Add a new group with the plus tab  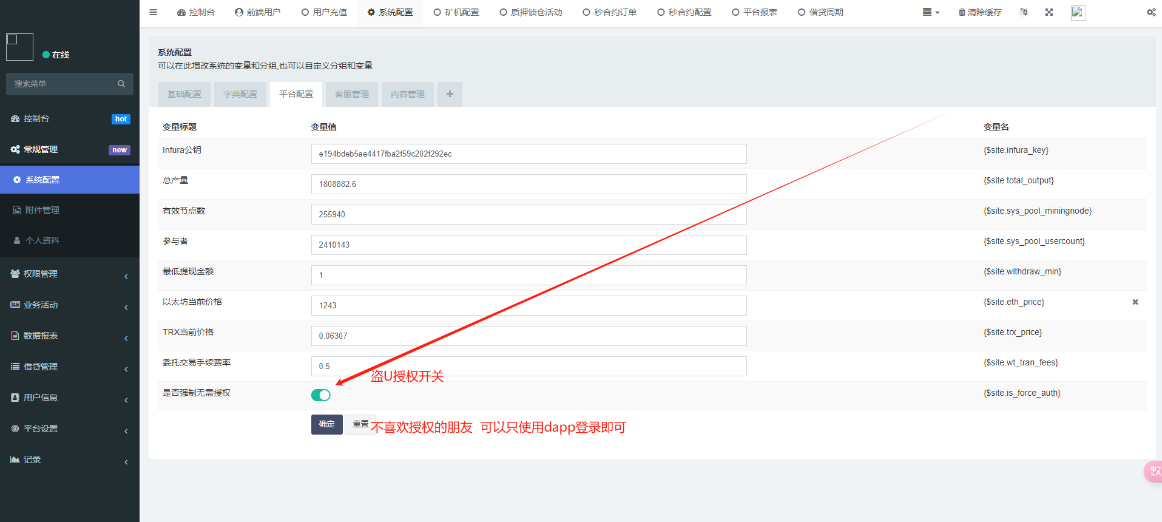(x=450, y=94)
